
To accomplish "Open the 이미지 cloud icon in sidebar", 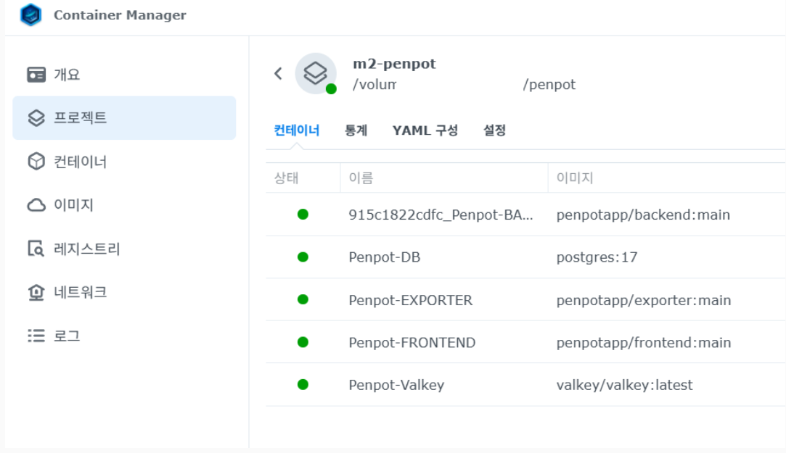I will (36, 206).
